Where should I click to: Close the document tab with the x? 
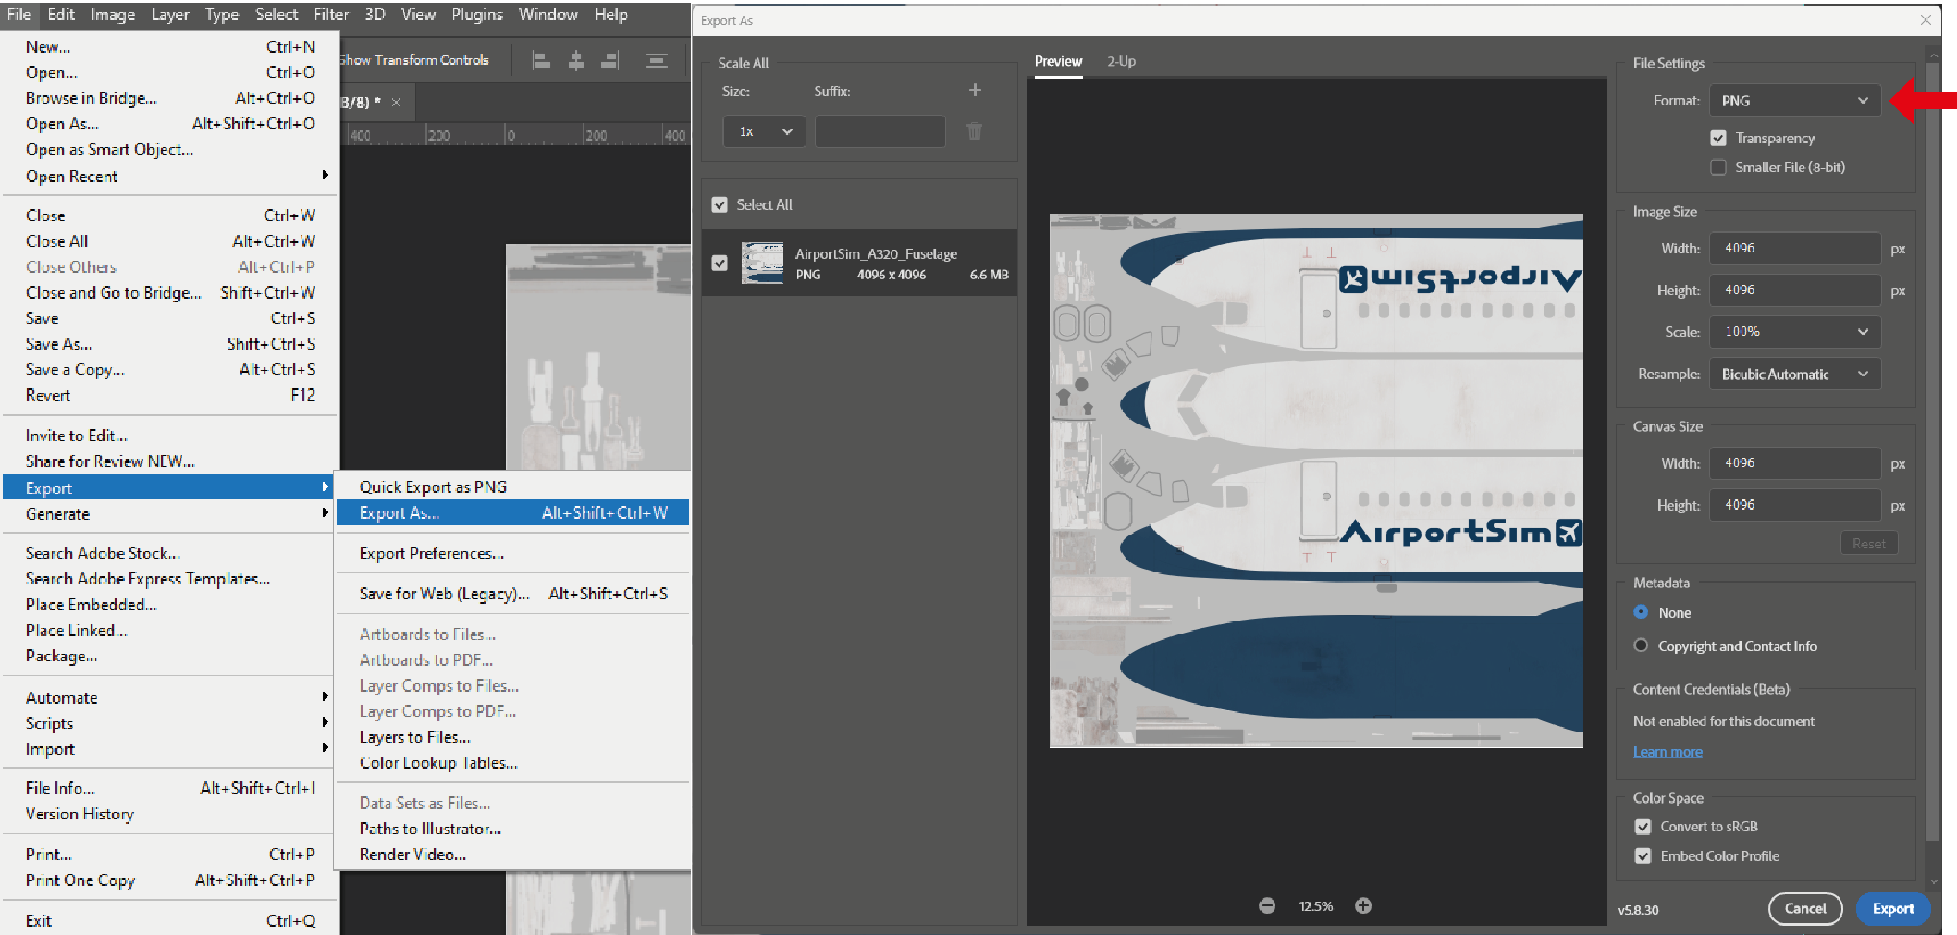396,102
